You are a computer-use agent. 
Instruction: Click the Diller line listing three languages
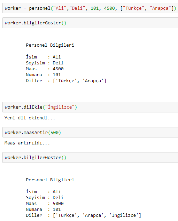(x=84, y=215)
